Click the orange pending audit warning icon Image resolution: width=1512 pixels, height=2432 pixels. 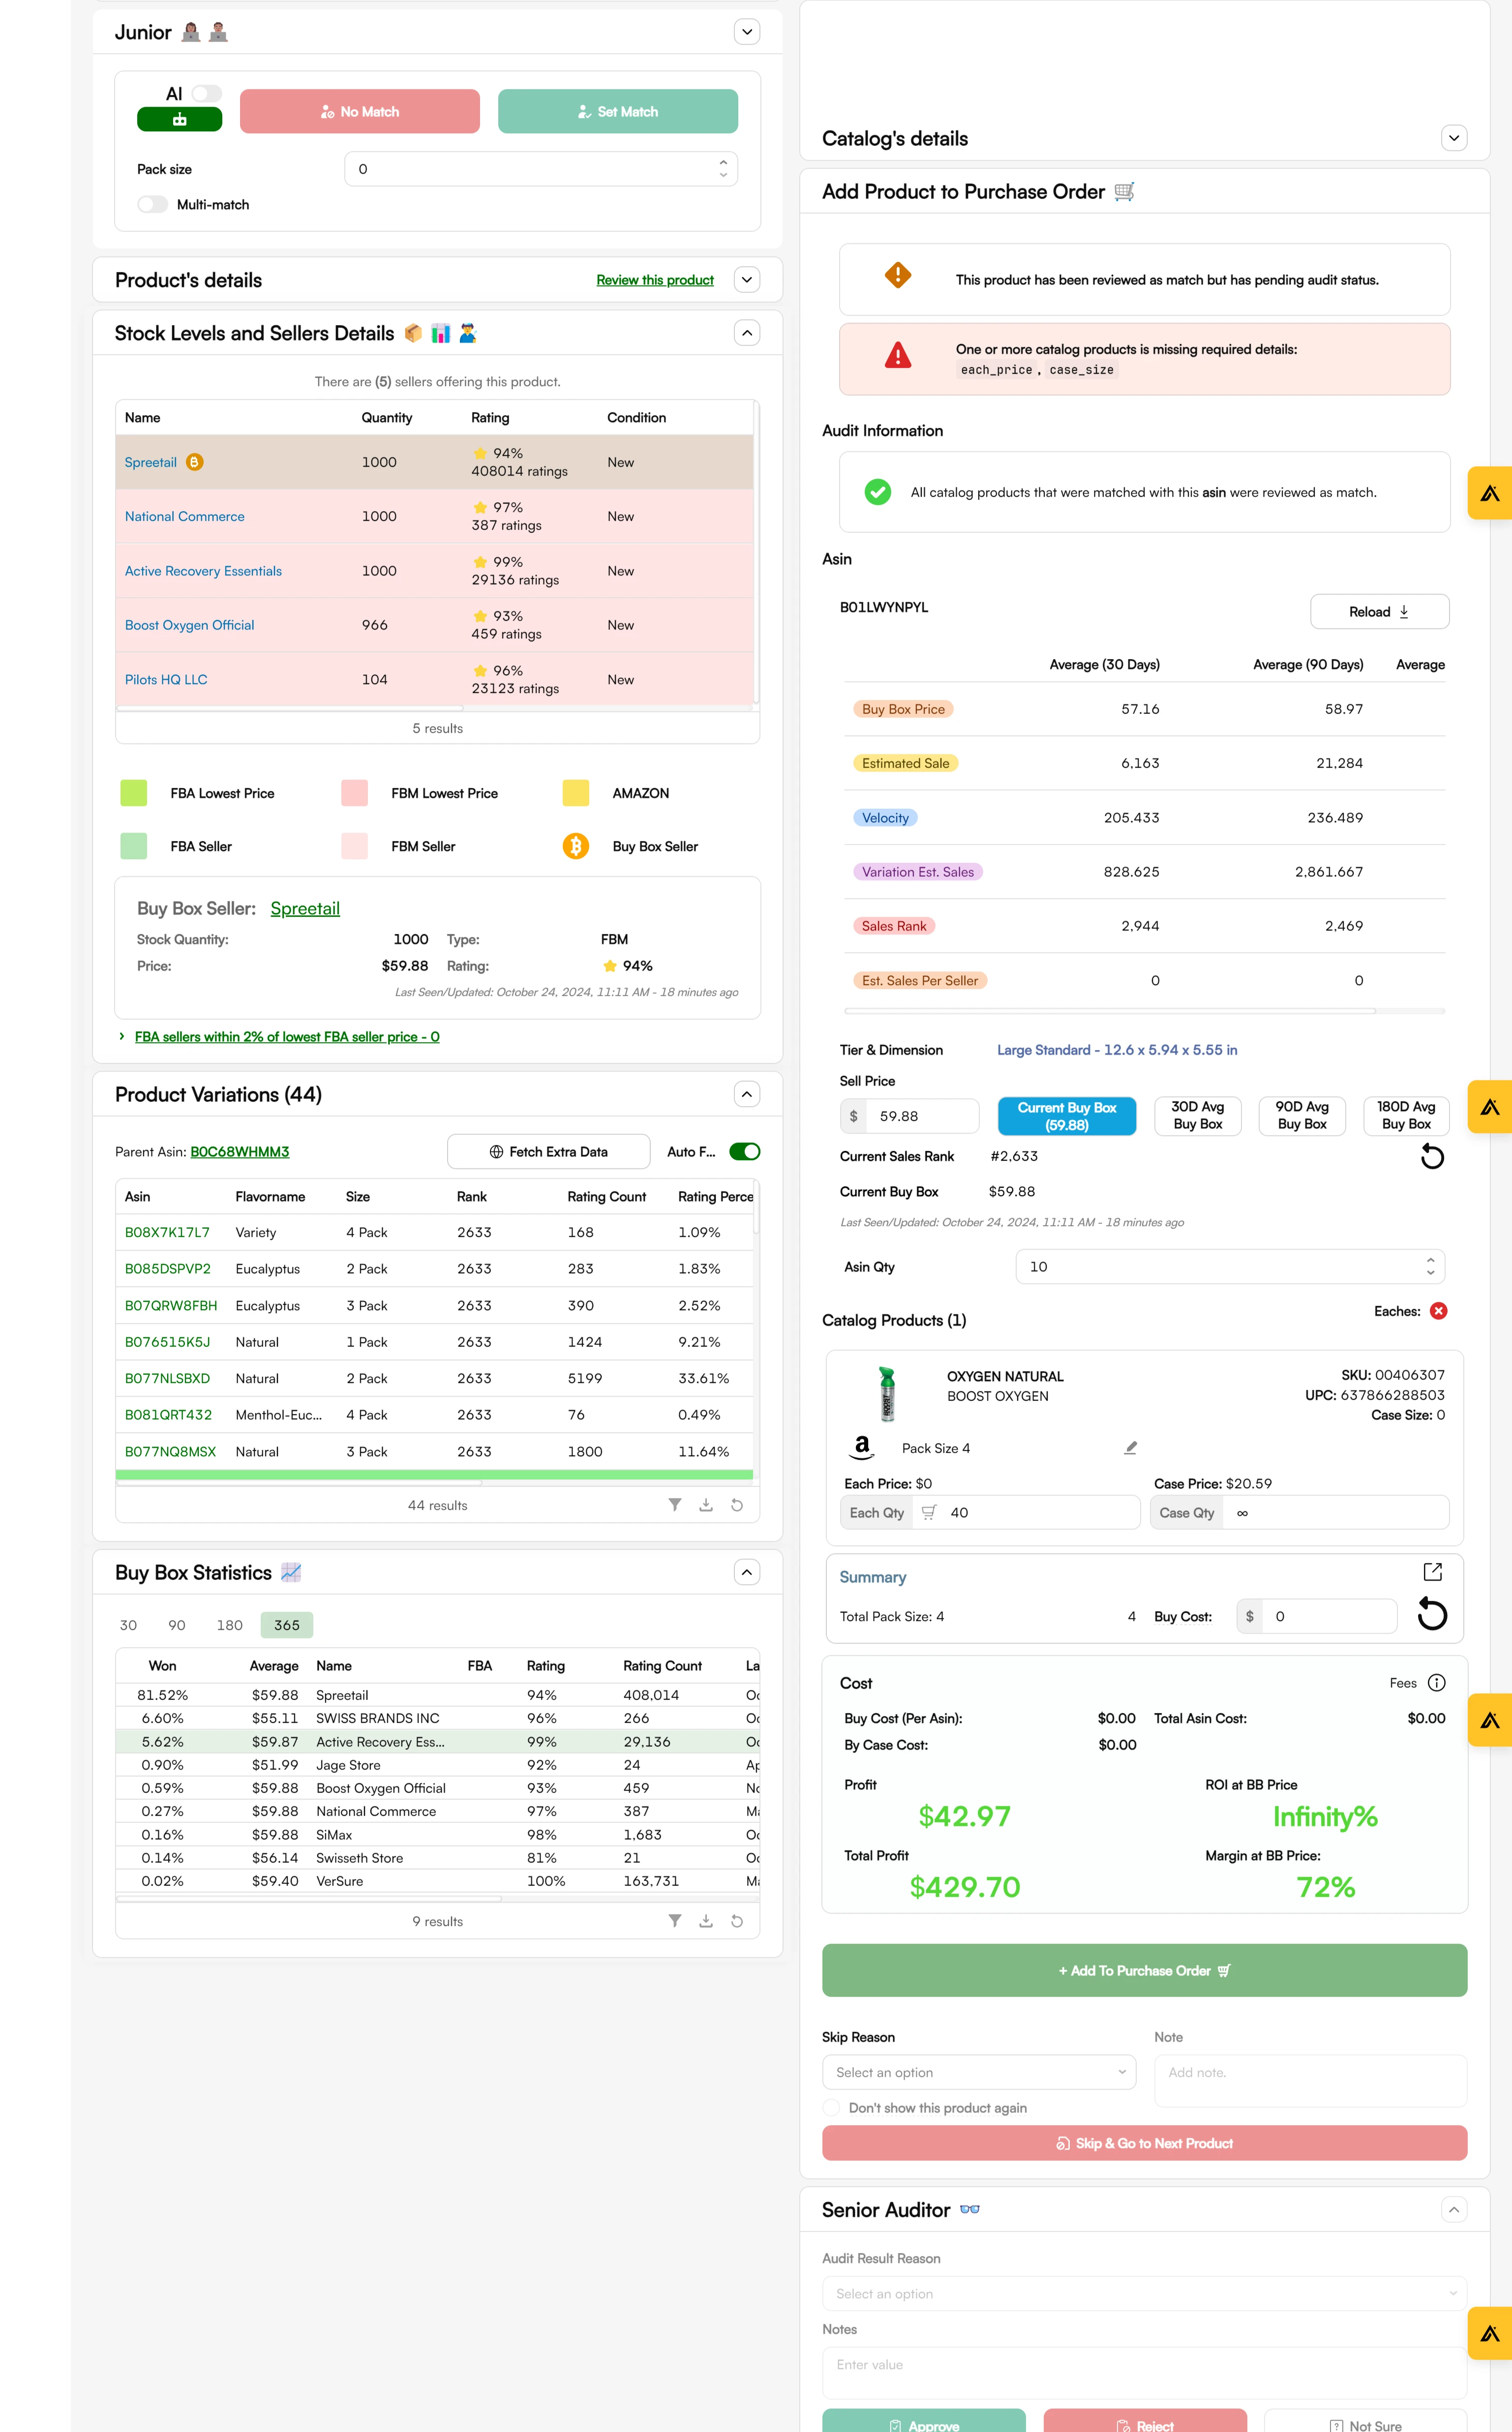coord(898,275)
